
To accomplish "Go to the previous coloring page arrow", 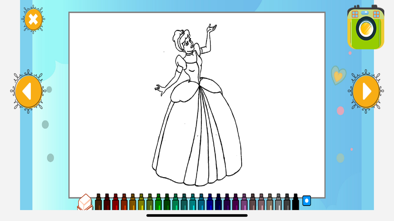I will click(x=28, y=91).
